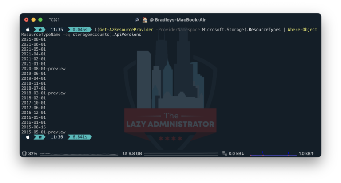
Task: Click the 32% CPU usage value
Action: (32, 153)
